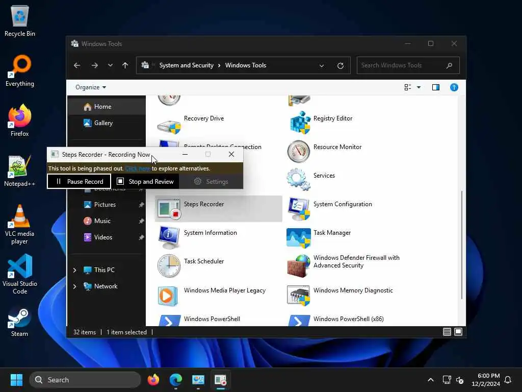522x392 pixels.
Task: Open the Services gear icon
Action: (x=299, y=179)
